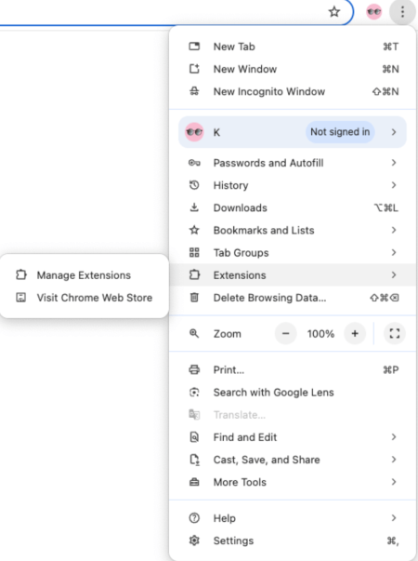The image size is (418, 561).
Task: Click the Cast, Save, and Share icon
Action: click(x=194, y=460)
